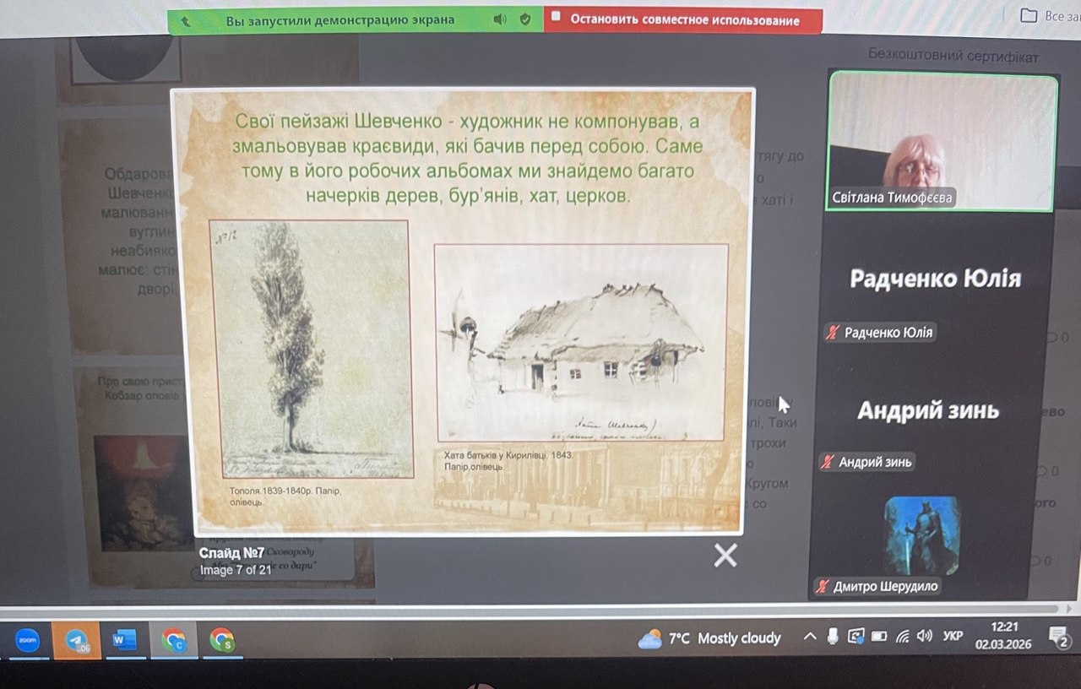This screenshot has width=1081, height=689.
Task: Open the volume control in system tray
Action: tap(924, 636)
